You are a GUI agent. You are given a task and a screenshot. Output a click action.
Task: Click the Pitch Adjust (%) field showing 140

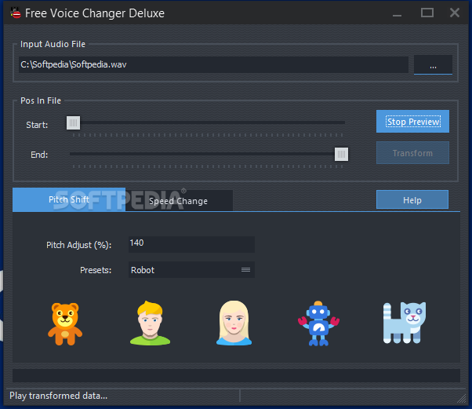(x=191, y=244)
